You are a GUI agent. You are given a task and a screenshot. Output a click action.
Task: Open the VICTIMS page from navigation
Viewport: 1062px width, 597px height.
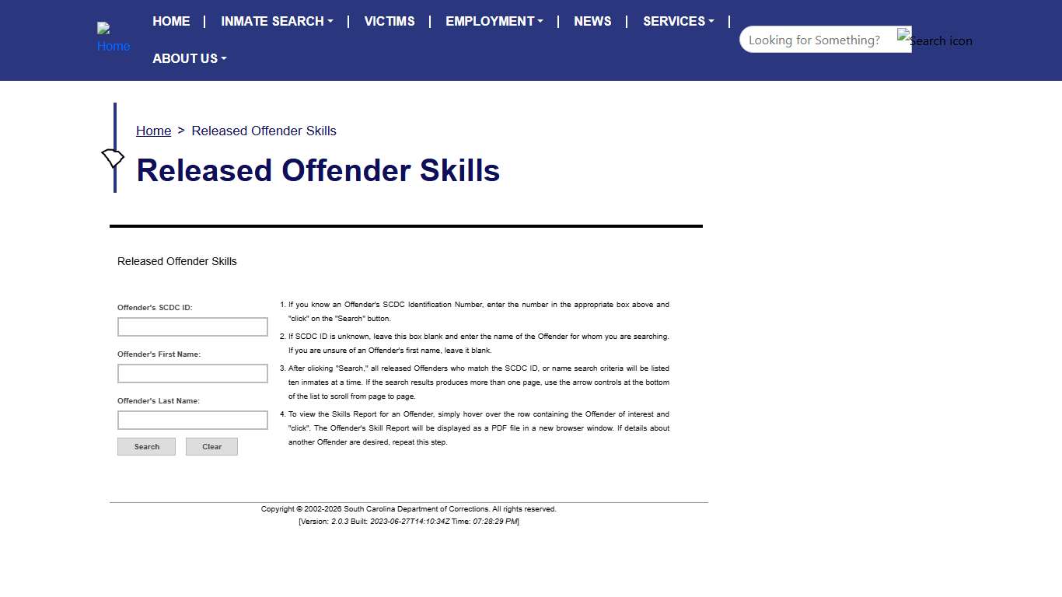(x=389, y=21)
